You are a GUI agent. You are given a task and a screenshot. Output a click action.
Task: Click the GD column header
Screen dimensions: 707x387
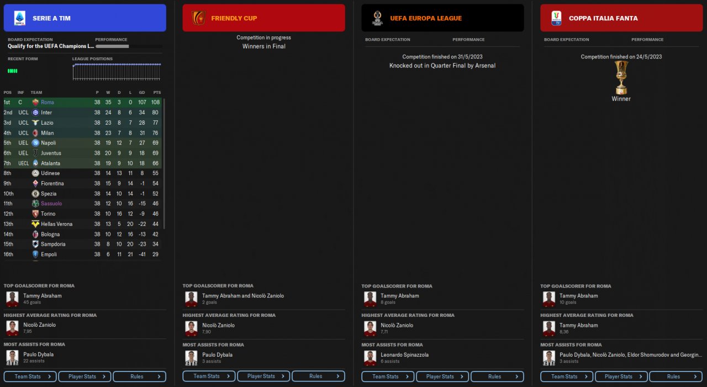(142, 92)
